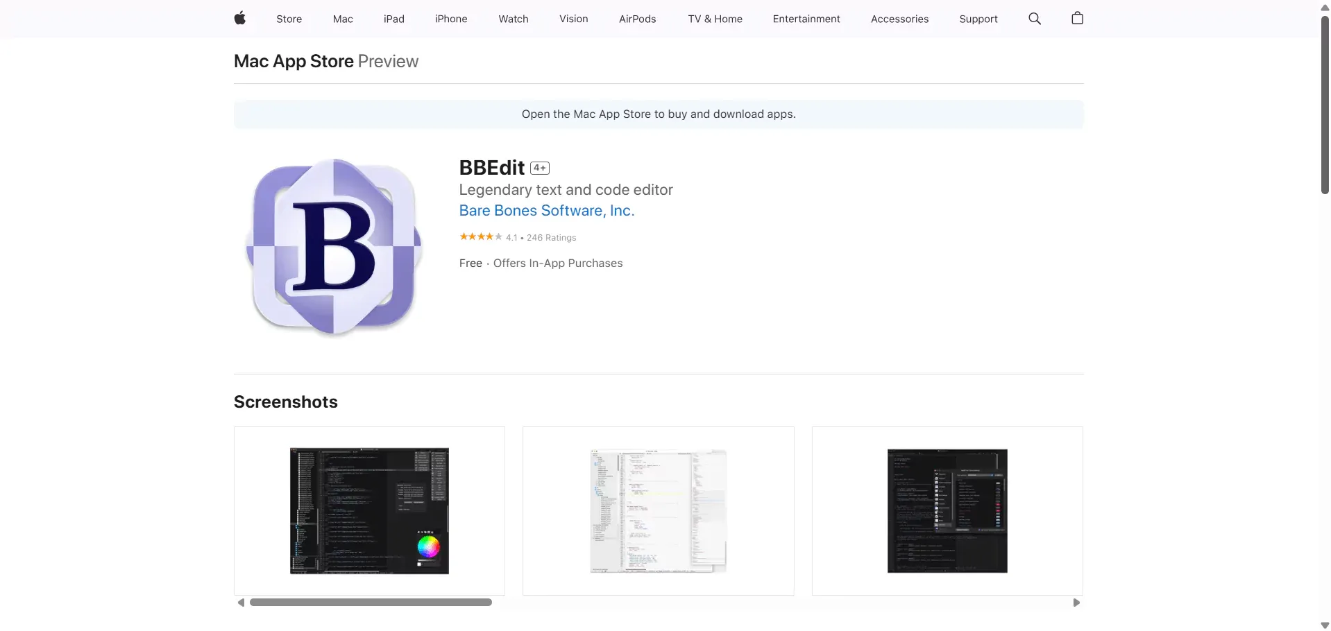
Task: Open the Mac menu item
Action: (343, 19)
